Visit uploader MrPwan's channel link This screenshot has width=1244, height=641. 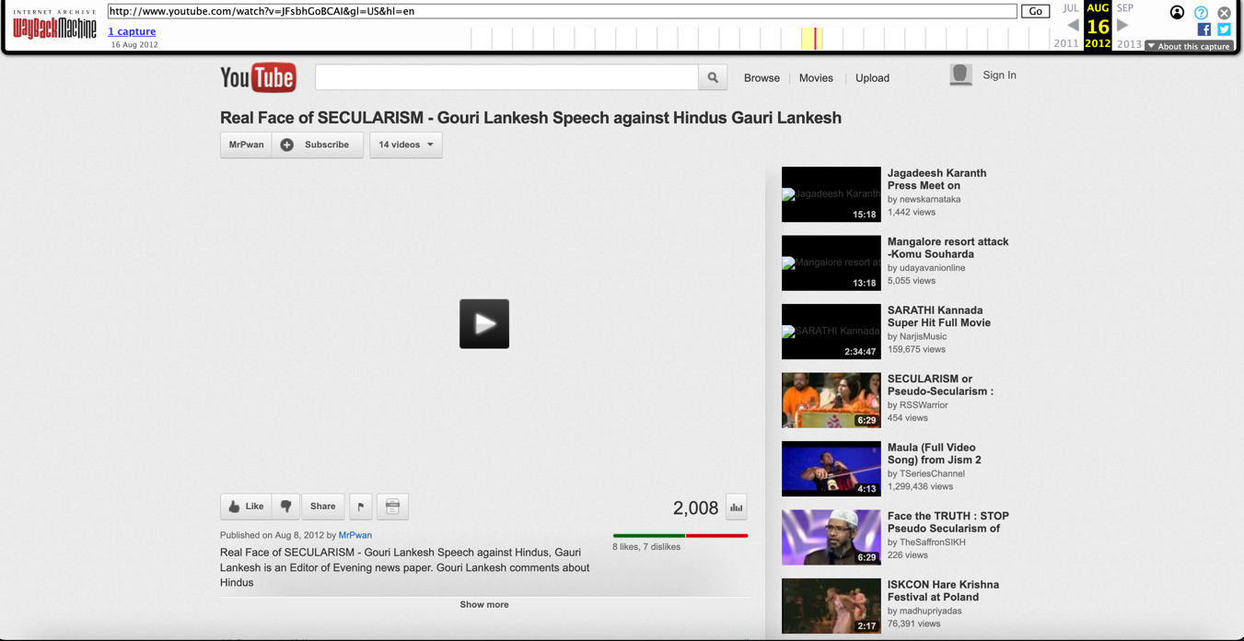click(x=355, y=535)
